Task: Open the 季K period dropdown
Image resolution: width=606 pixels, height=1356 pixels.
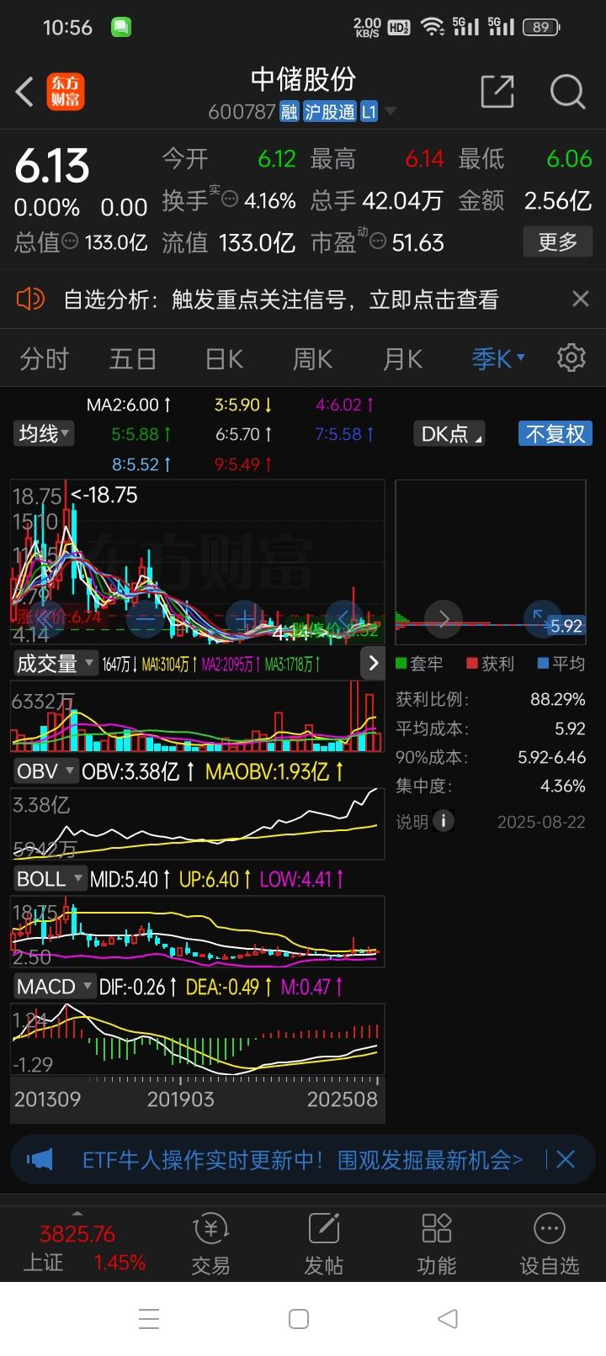Action: click(498, 359)
